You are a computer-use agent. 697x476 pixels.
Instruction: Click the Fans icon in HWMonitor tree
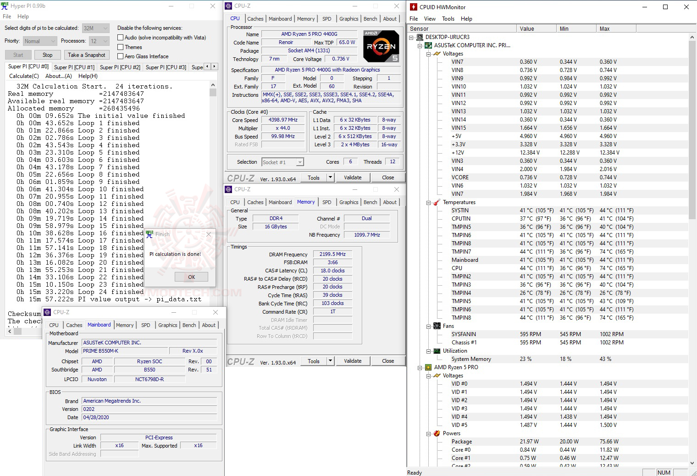click(x=437, y=326)
